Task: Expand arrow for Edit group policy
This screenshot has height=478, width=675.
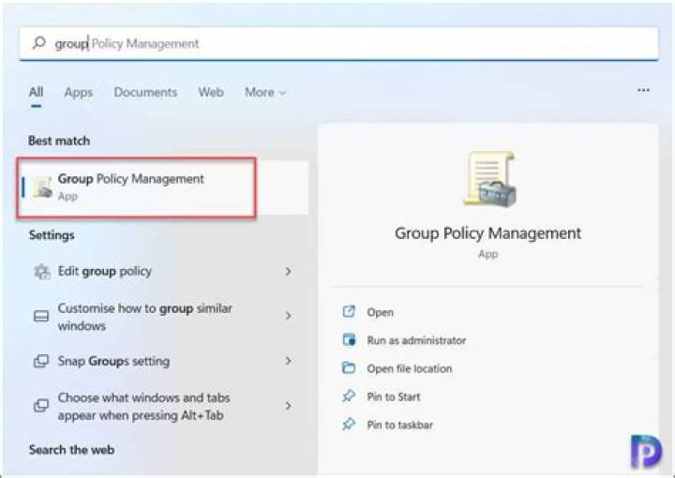Action: 289,272
